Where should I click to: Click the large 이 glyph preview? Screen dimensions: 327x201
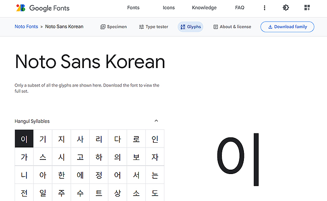click(238, 159)
